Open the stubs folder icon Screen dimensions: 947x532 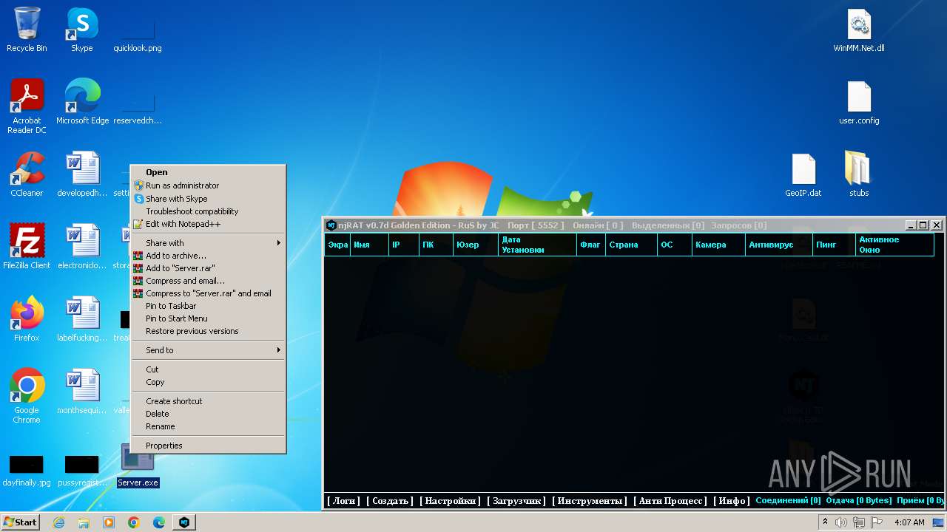click(859, 175)
